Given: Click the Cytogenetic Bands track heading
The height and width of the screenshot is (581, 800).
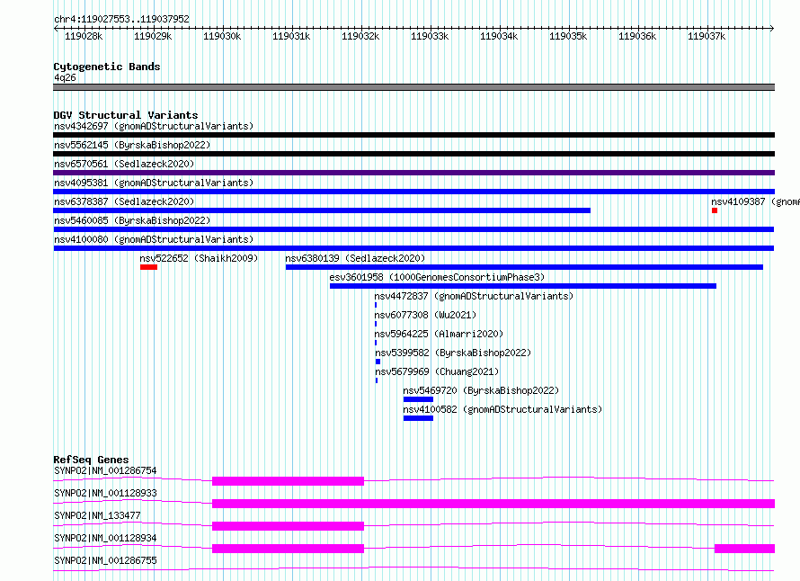Looking at the screenshot, I should pyautogui.click(x=107, y=67).
